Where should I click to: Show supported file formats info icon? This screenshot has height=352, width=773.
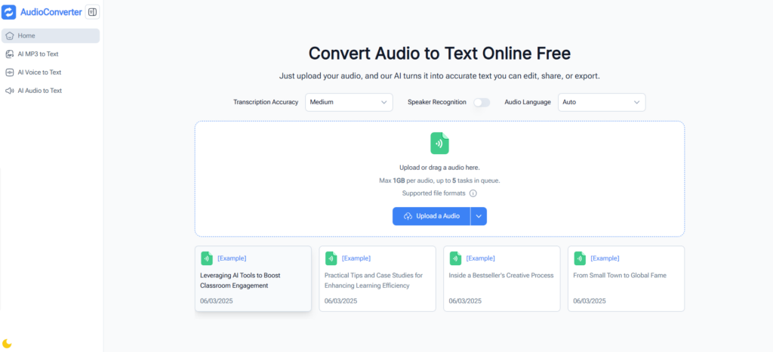pyautogui.click(x=473, y=193)
